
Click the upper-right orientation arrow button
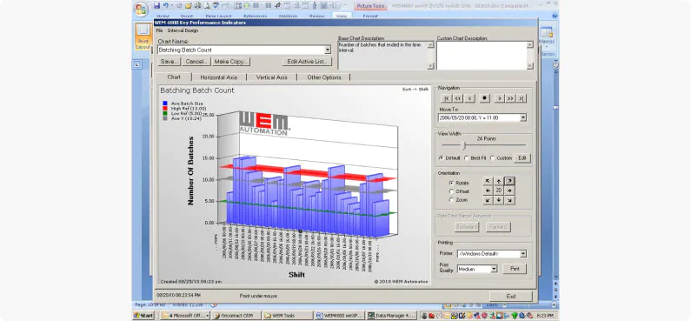click(509, 181)
